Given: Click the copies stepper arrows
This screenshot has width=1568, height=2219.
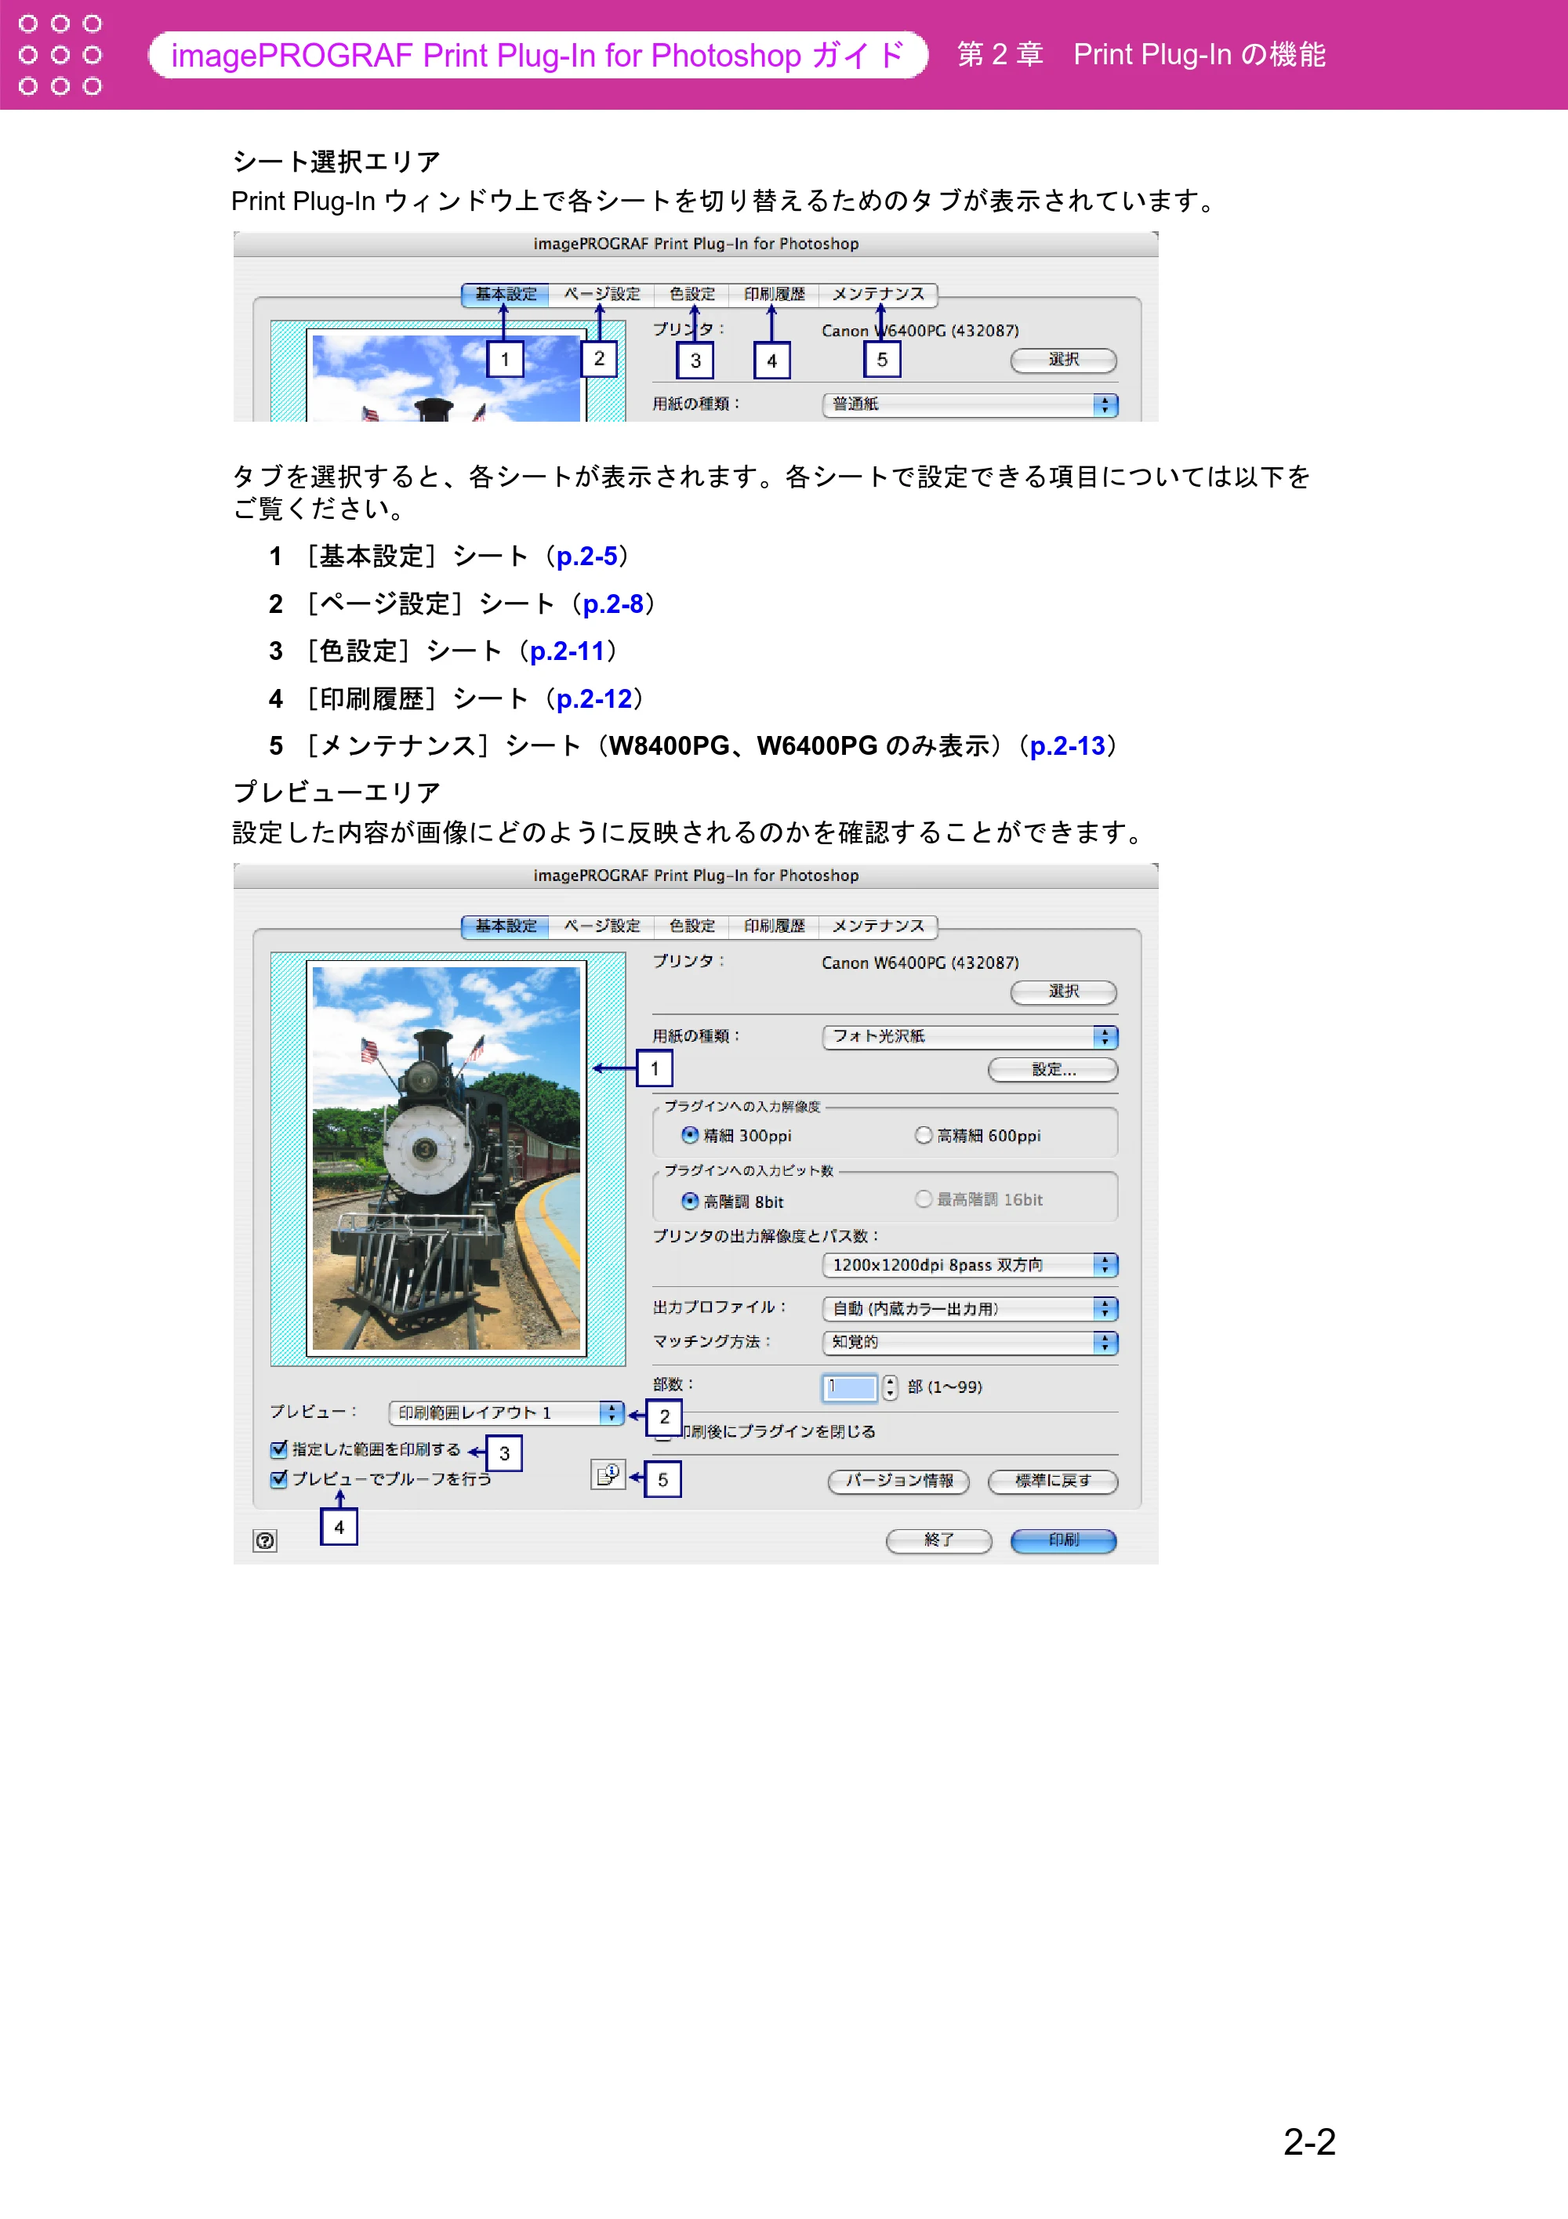Looking at the screenshot, I should (x=889, y=1387).
